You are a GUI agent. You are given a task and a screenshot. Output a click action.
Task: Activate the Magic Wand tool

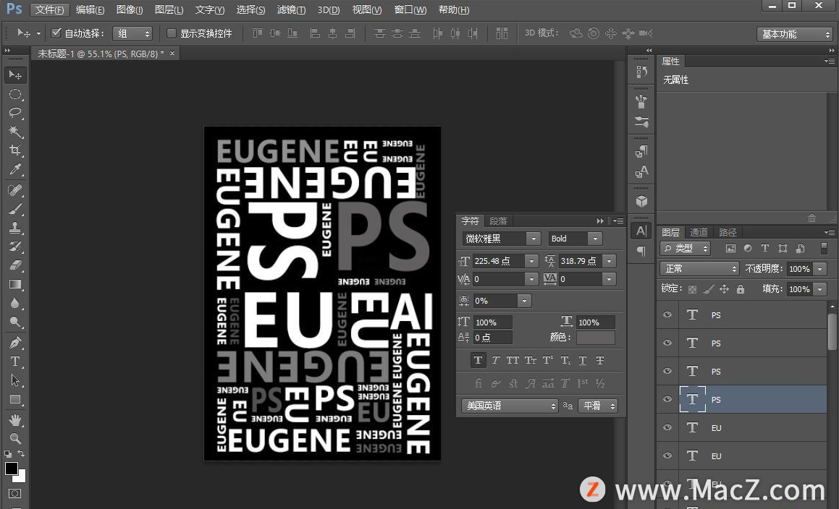[15, 132]
